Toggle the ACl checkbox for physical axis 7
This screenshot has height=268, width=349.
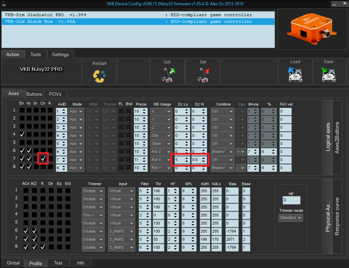coord(34,239)
